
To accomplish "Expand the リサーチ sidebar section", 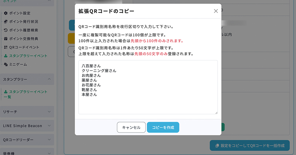I will click(x=49, y=111).
